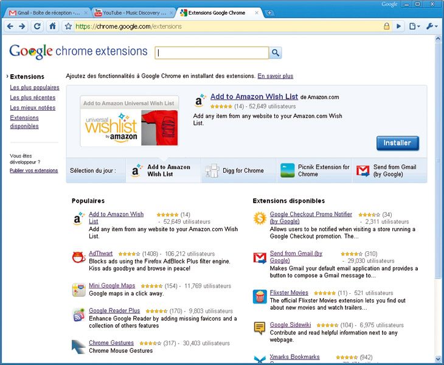Open the Chrome Gestures link

(x=111, y=342)
